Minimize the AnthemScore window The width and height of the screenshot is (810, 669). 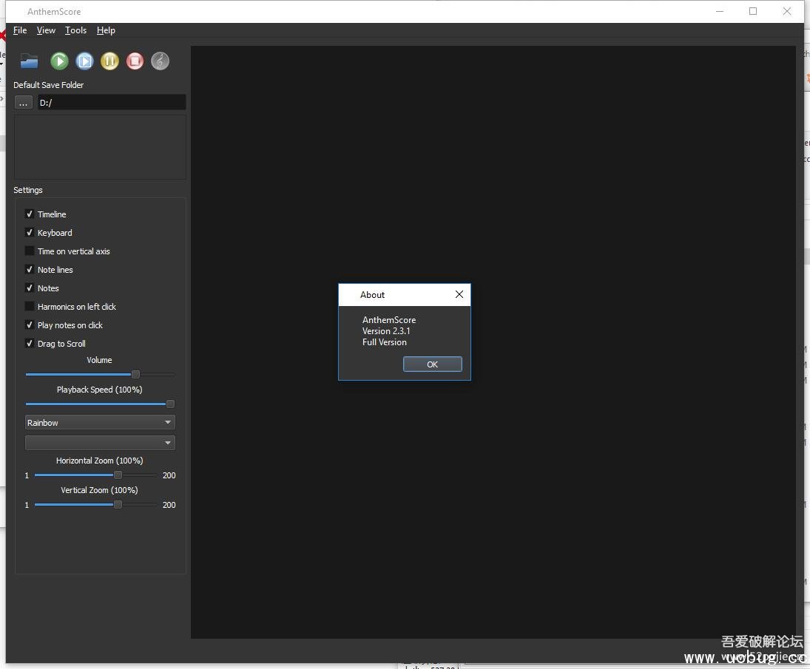pos(720,11)
